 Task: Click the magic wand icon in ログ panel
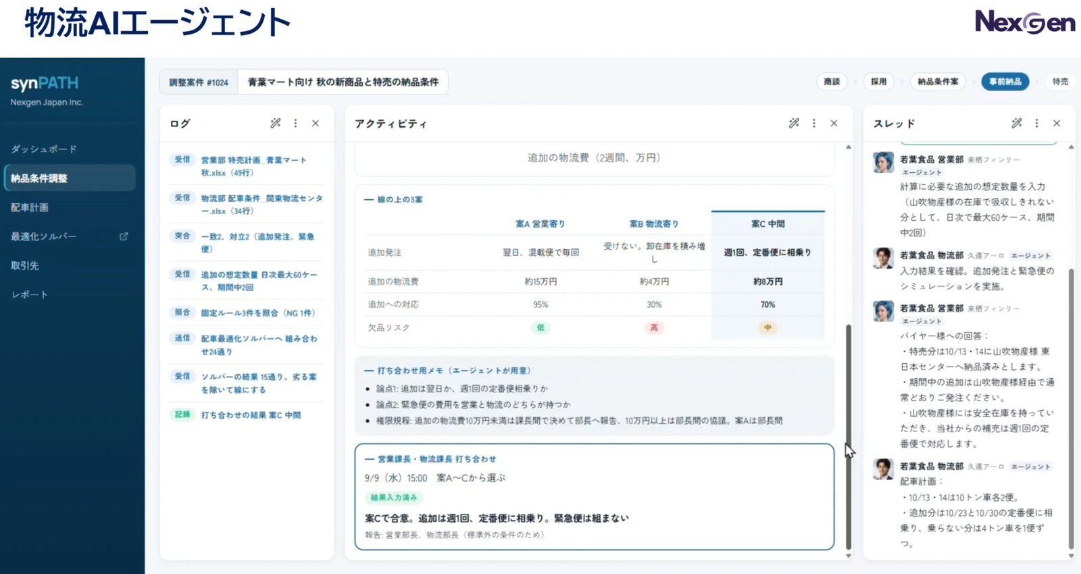tap(276, 123)
